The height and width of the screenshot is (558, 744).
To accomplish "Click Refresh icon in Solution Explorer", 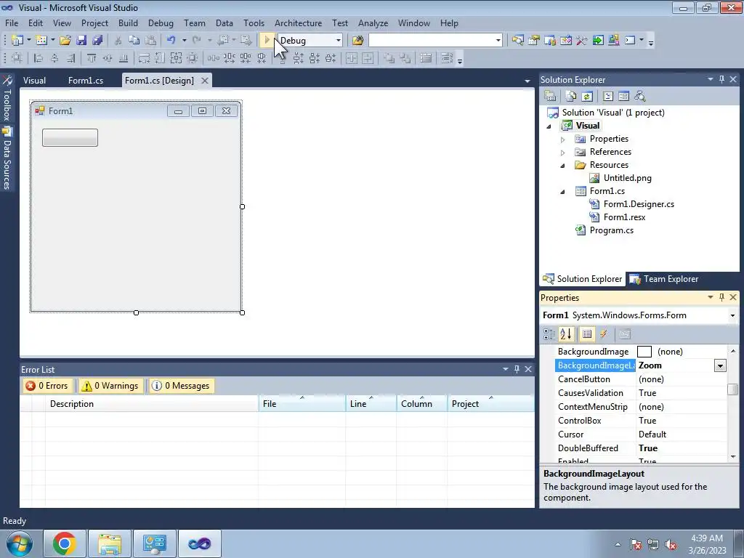I will tap(587, 97).
